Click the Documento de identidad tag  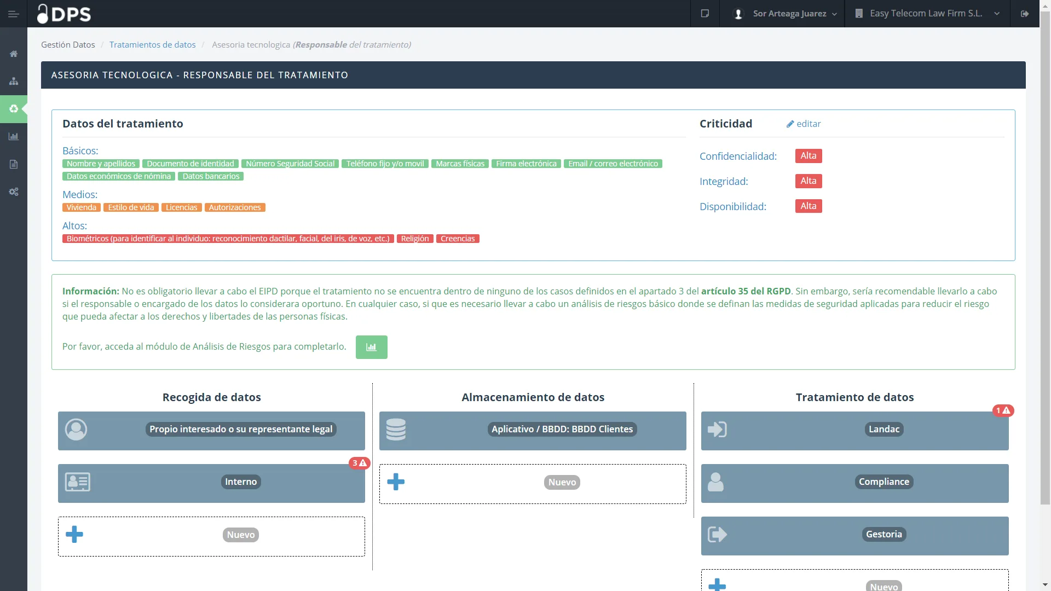tap(190, 164)
